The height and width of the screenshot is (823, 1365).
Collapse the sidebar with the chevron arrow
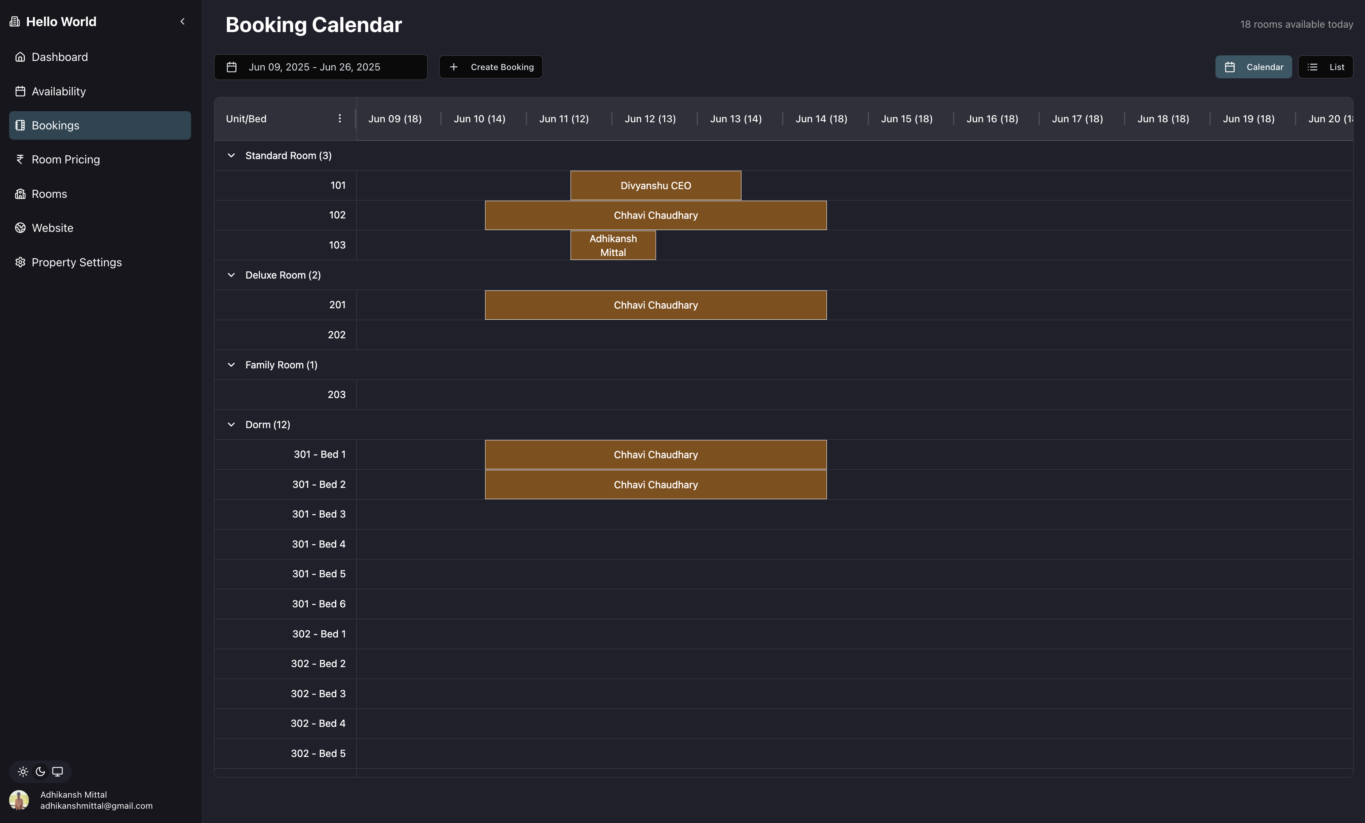tap(183, 22)
